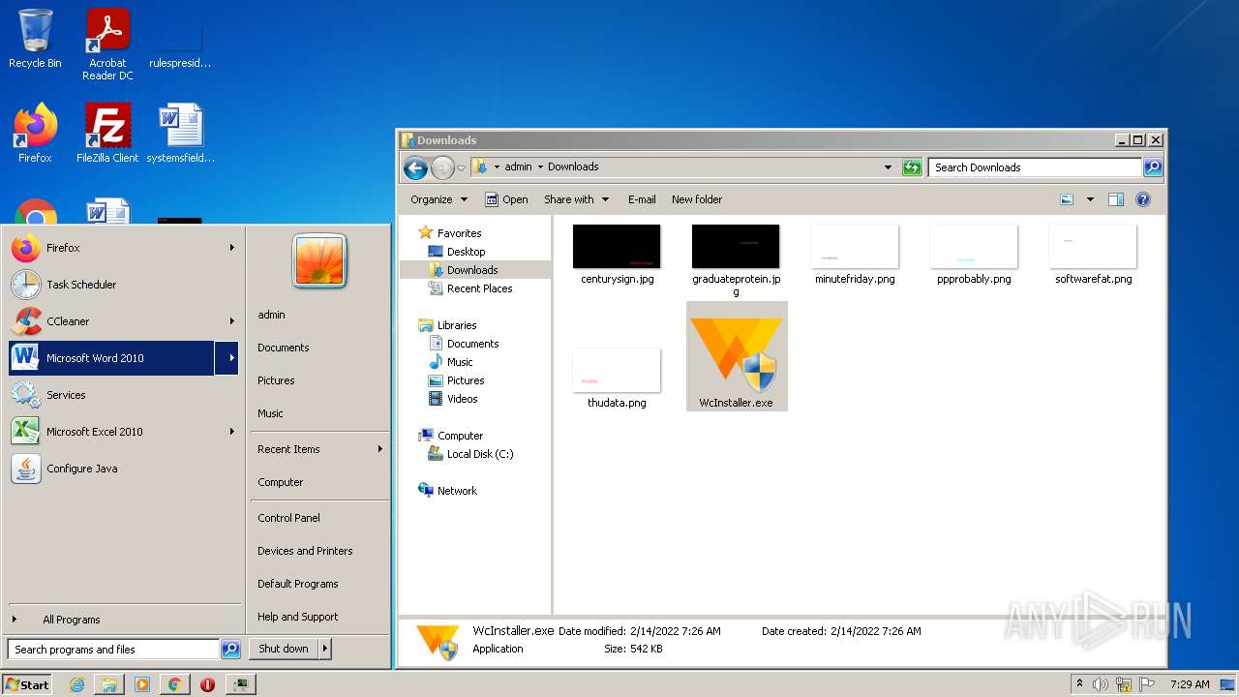Toggle the preview pane icon

tap(1115, 199)
